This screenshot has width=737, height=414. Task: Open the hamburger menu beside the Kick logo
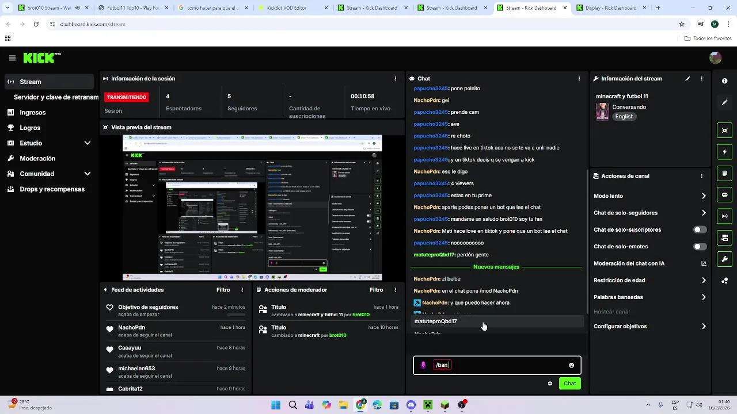coord(12,58)
